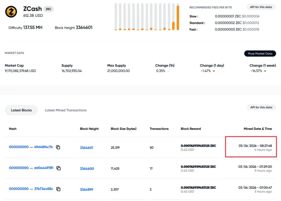
Task: Click the Mined Date & Time header
Action: pos(258,129)
